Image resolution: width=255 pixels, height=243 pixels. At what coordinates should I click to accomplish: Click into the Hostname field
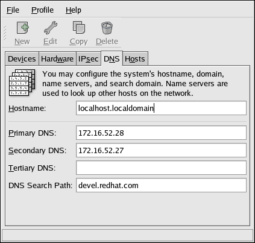click(161, 108)
